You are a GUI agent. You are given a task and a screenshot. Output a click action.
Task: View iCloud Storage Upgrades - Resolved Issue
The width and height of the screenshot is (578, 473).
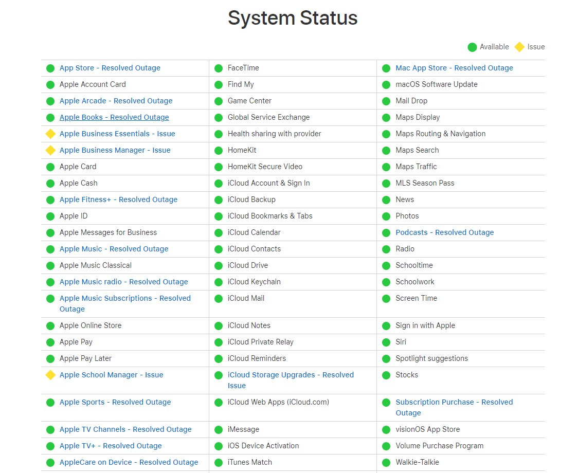click(291, 375)
